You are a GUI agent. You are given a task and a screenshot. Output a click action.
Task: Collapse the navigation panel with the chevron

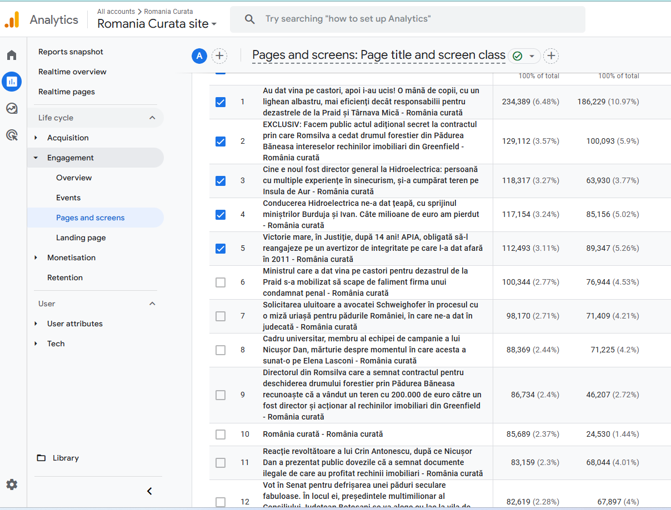(149, 491)
